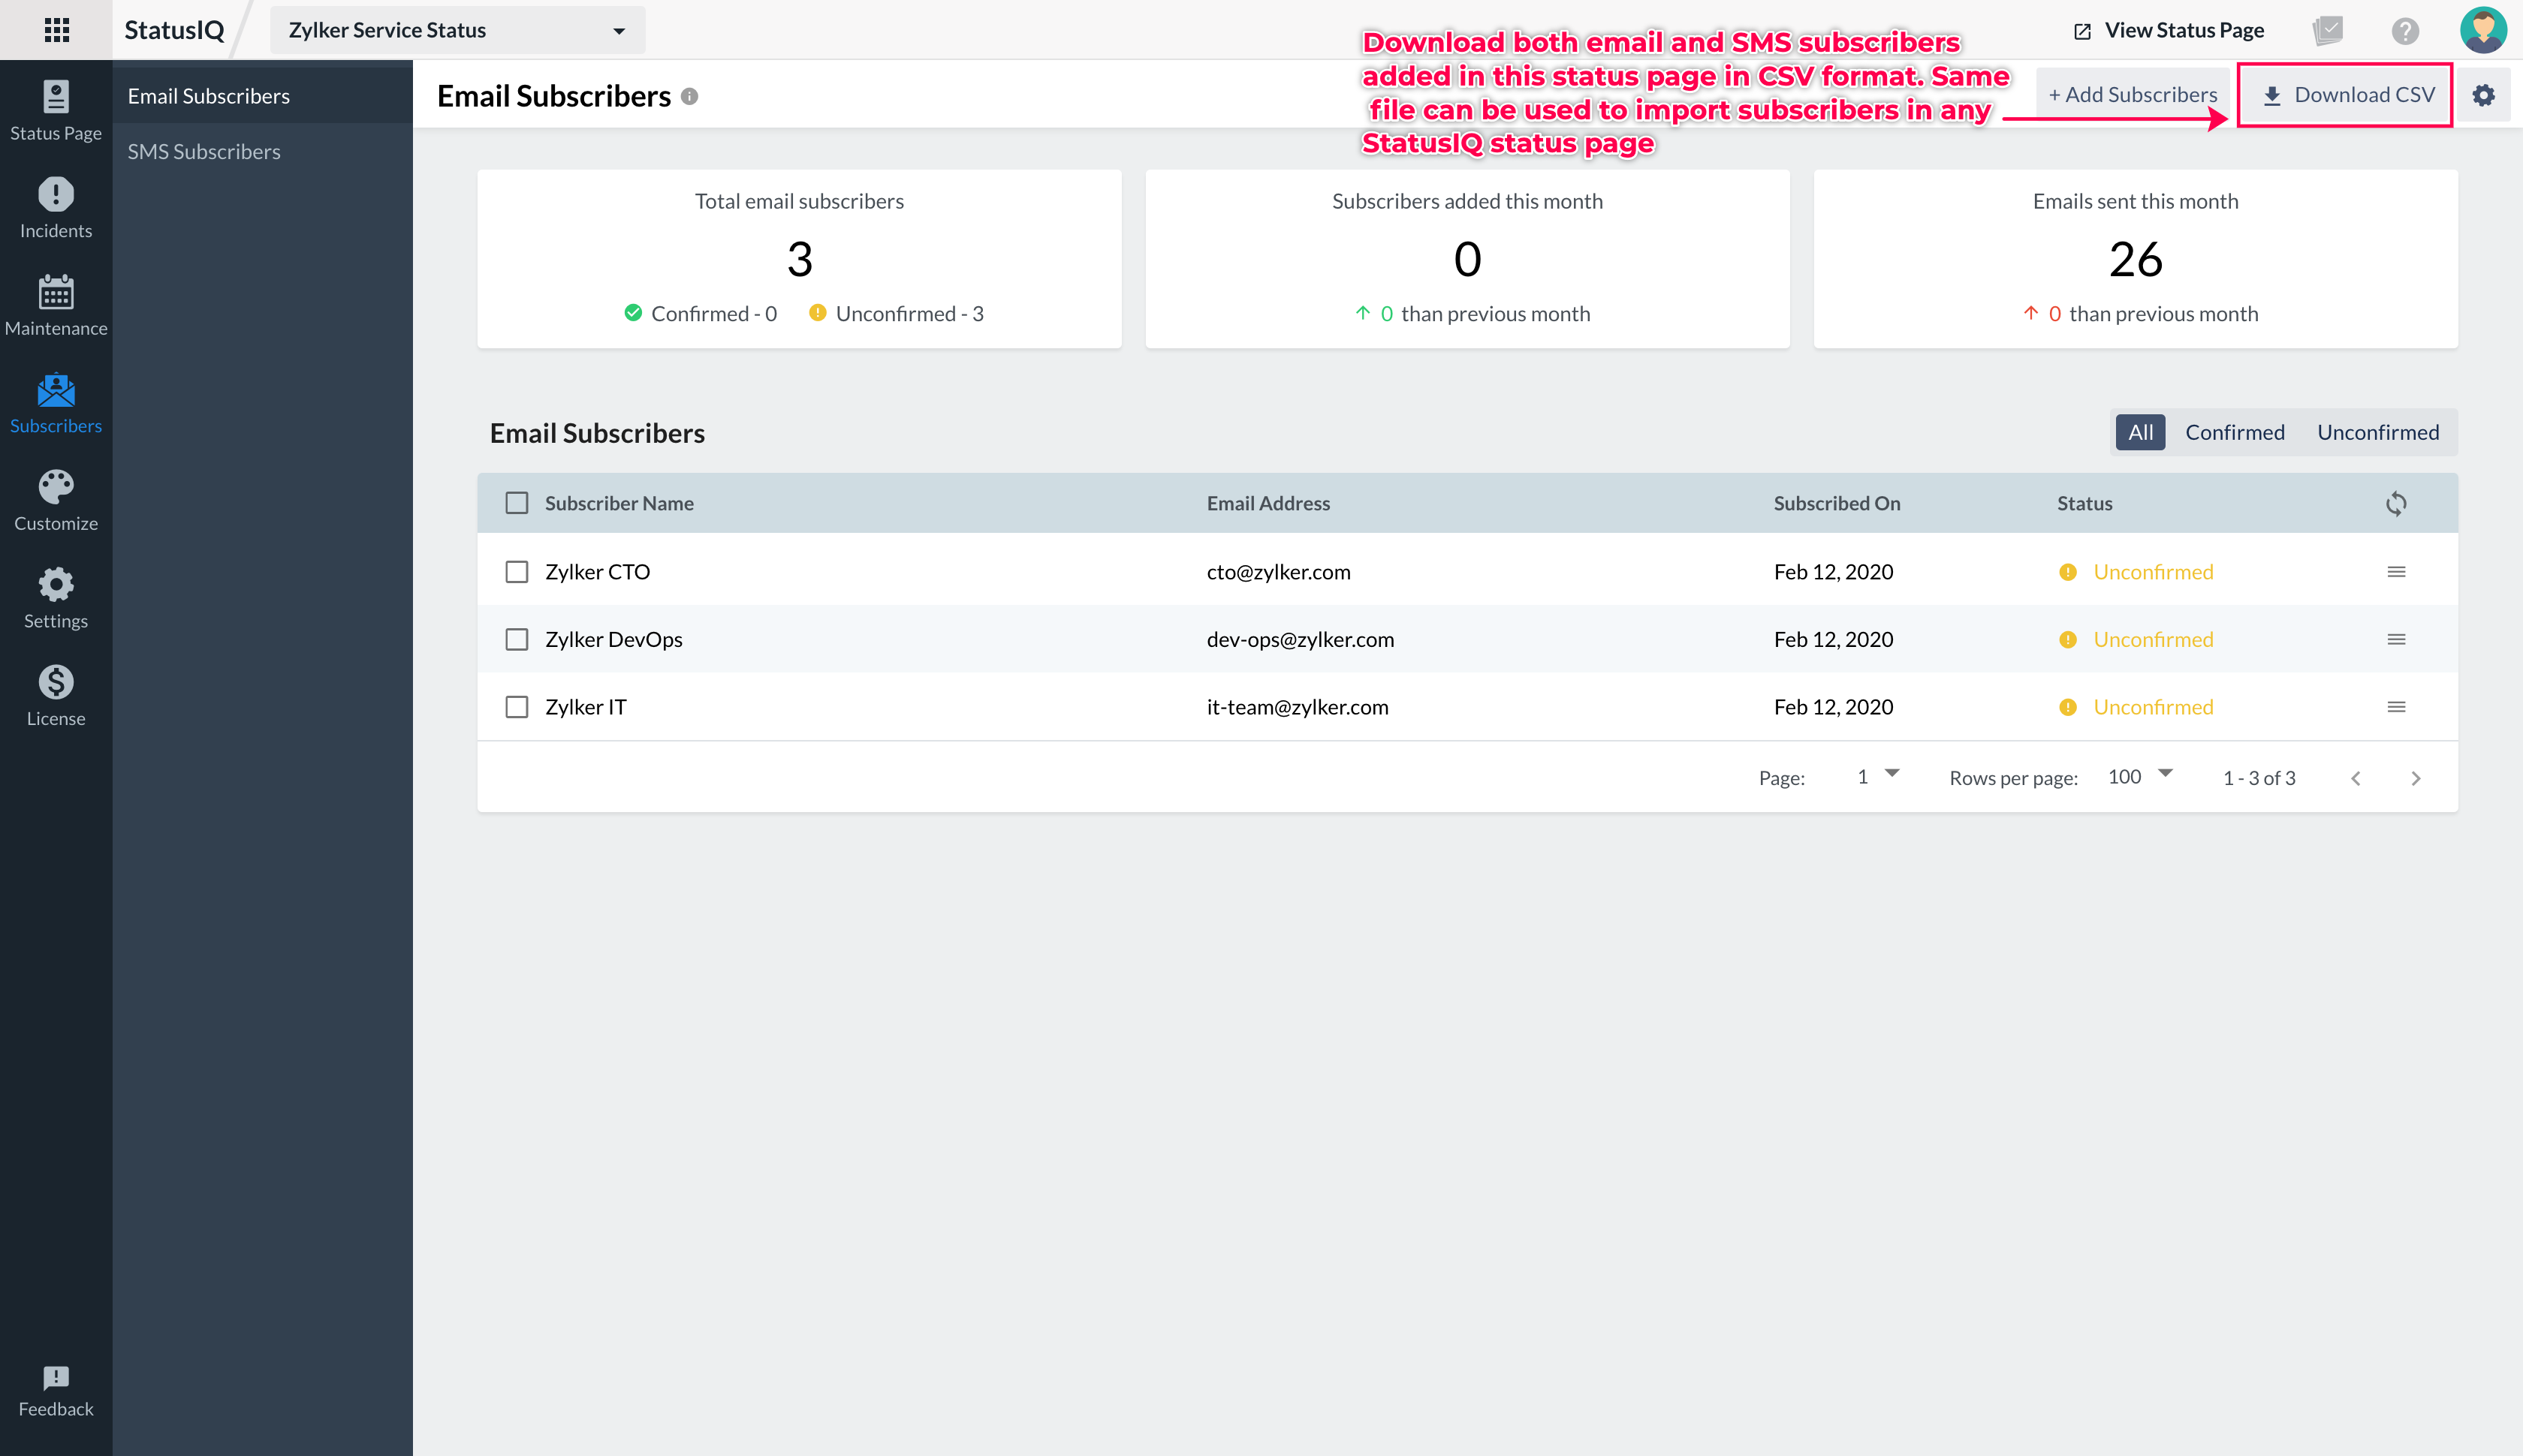The width and height of the screenshot is (2523, 1456).
Task: Open the help question mark icon
Action: point(2405,31)
